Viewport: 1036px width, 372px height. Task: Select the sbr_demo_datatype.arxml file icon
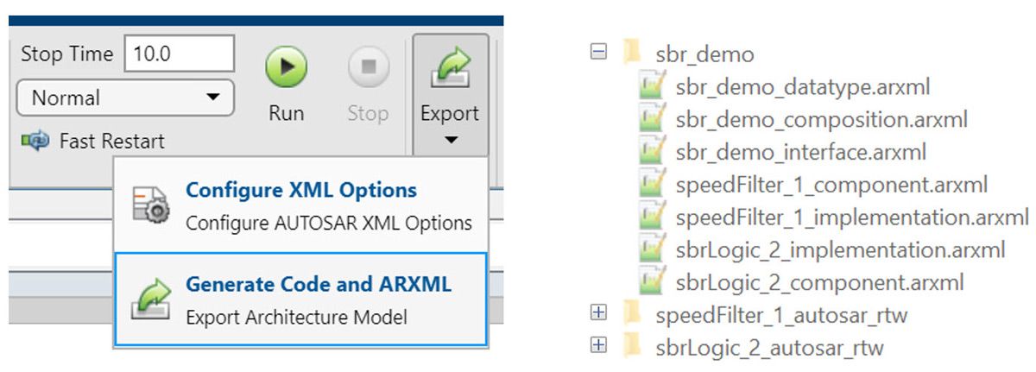(652, 86)
